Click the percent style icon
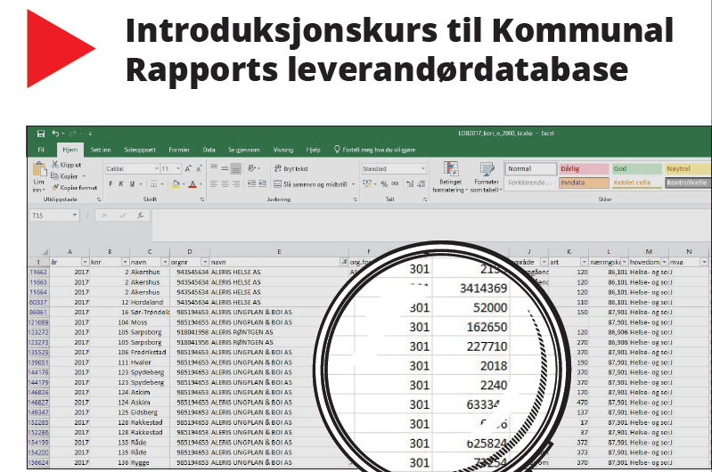Image resolution: width=712 pixels, height=472 pixels. [x=384, y=183]
